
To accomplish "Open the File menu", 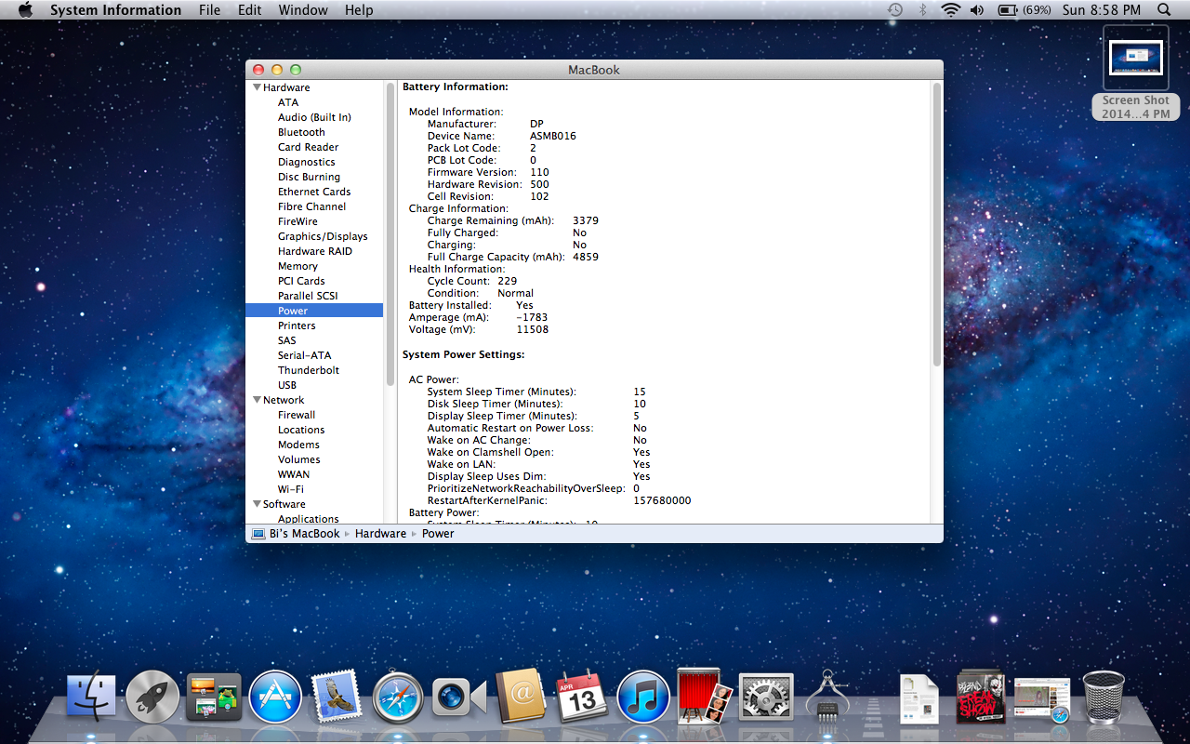I will (210, 10).
